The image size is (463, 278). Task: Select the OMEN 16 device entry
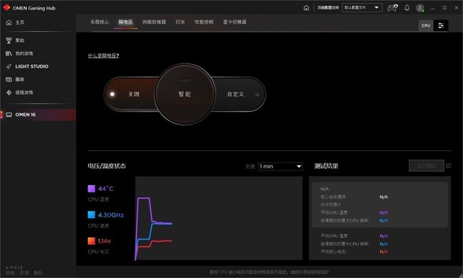(38, 115)
